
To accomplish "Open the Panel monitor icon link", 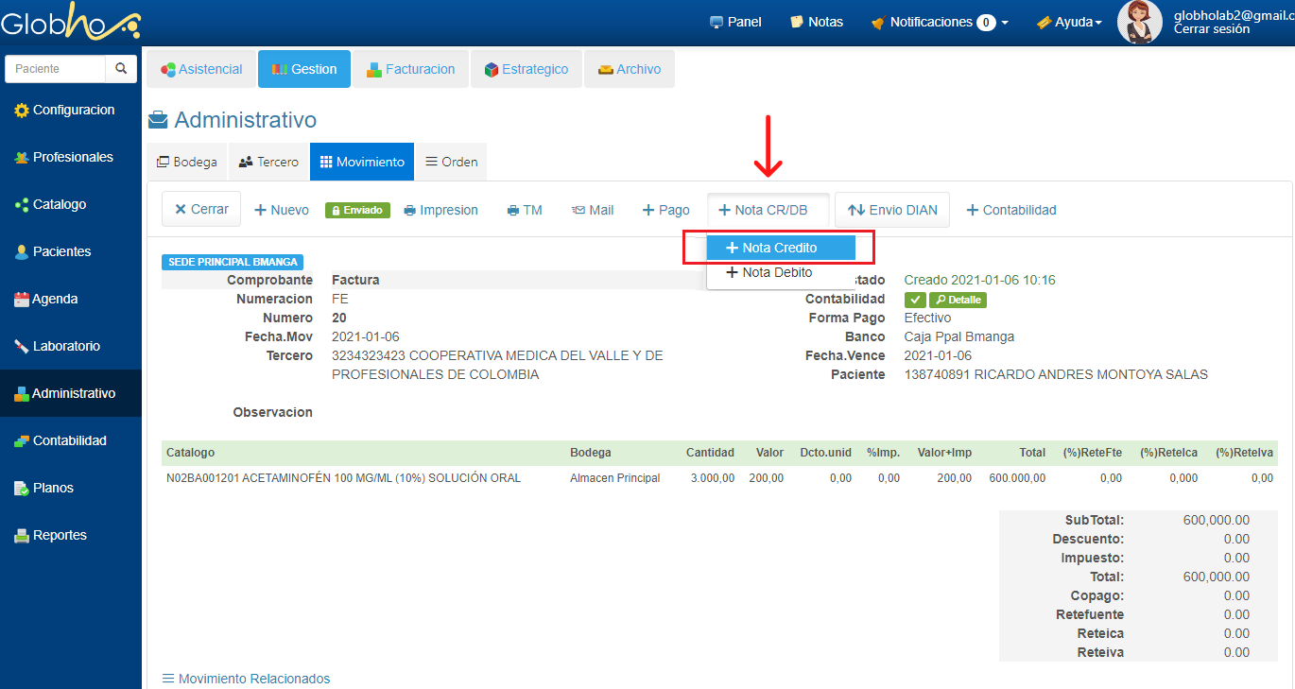I will (x=735, y=22).
